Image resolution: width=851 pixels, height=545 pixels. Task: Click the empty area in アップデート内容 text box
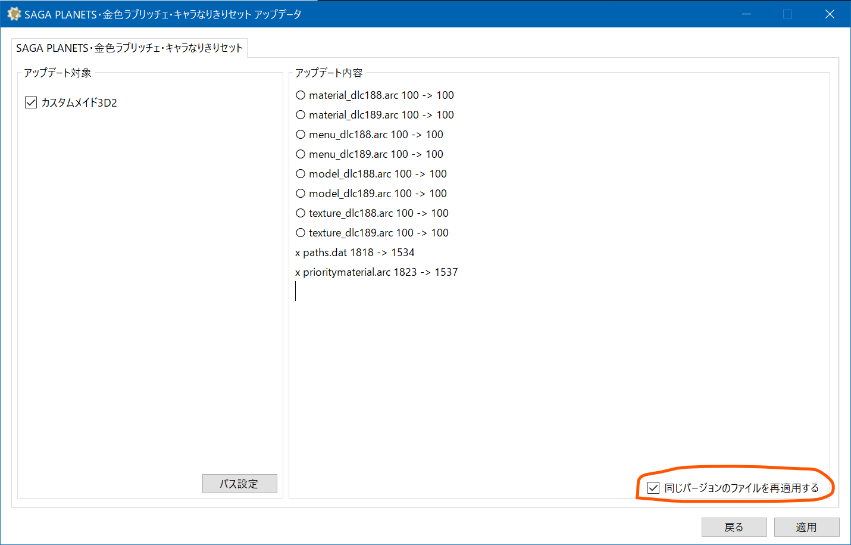[x=559, y=381]
